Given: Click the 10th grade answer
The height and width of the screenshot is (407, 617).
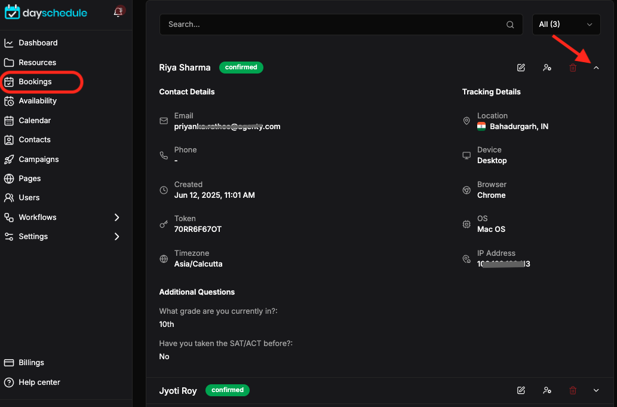Looking at the screenshot, I should 167,325.
